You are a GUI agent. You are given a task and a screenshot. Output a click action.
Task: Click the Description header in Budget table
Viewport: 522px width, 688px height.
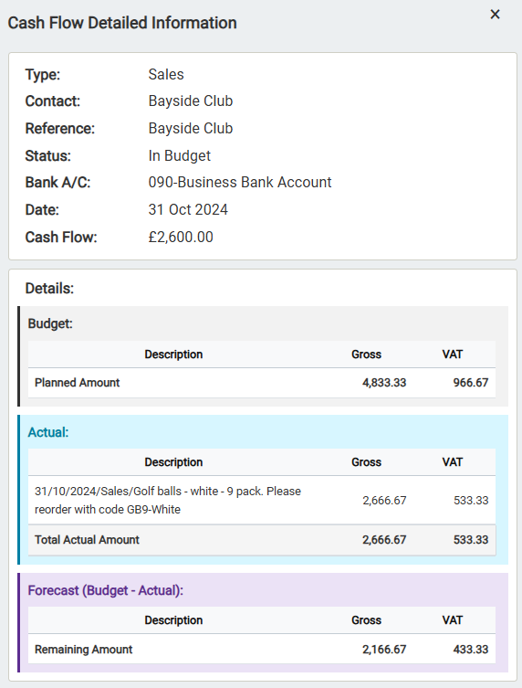pos(173,355)
